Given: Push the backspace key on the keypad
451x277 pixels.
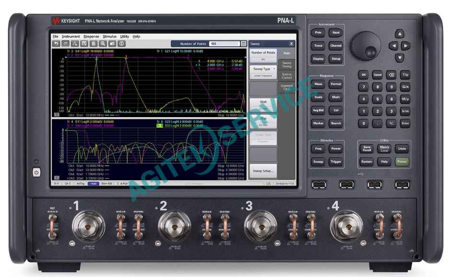Looking at the screenshot, I should (391, 75).
